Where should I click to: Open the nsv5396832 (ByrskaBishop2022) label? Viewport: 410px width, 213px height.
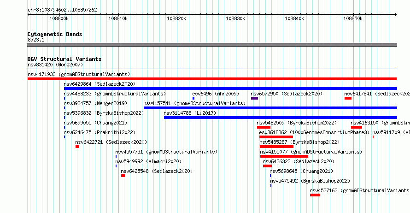[104, 113]
